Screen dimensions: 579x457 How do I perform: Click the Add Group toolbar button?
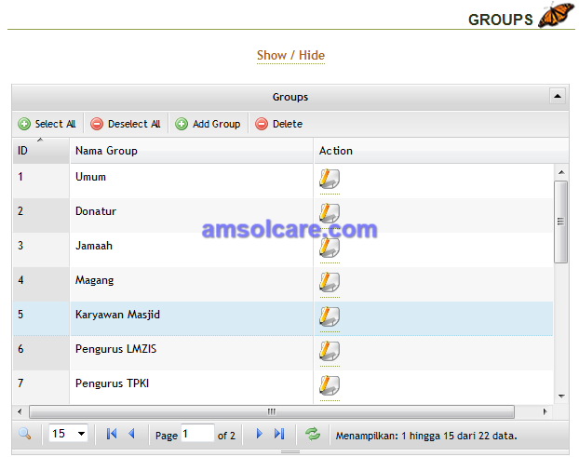[x=208, y=124]
